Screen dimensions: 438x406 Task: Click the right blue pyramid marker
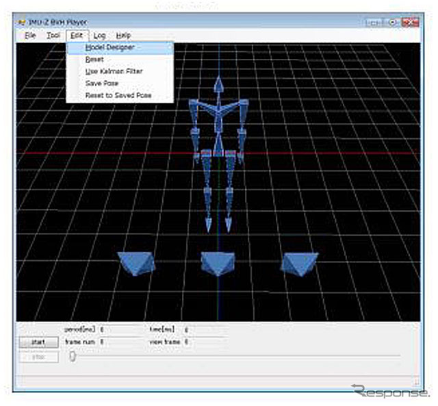pyautogui.click(x=300, y=263)
